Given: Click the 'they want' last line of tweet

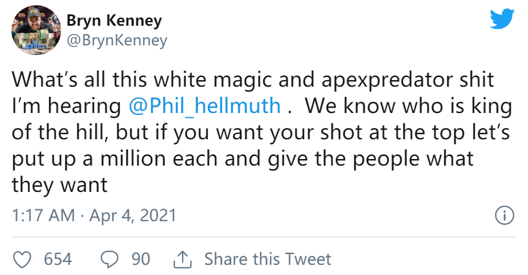Looking at the screenshot, I should 60,185.
